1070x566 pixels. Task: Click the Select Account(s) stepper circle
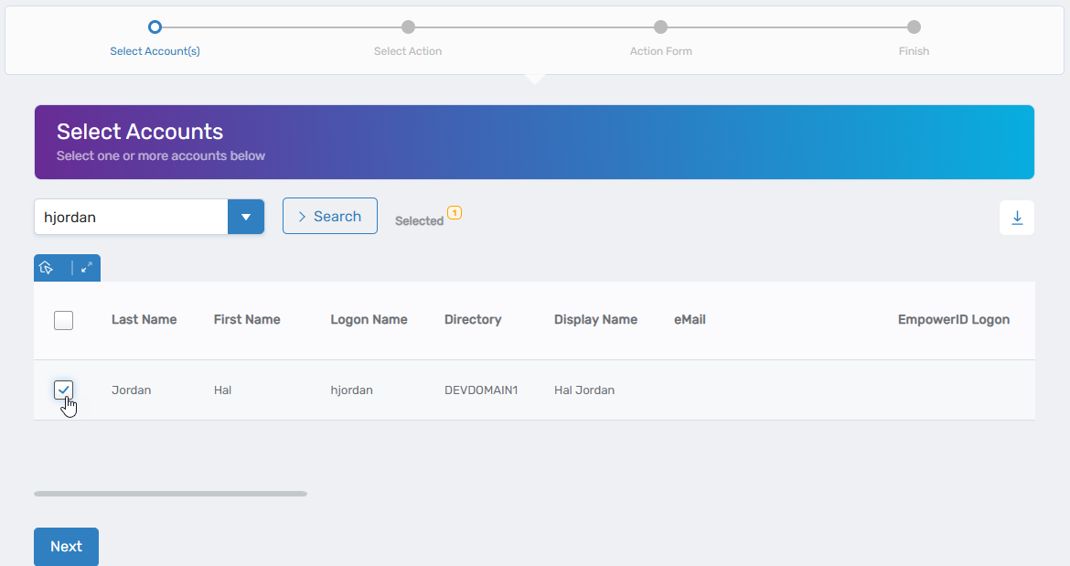tap(155, 27)
